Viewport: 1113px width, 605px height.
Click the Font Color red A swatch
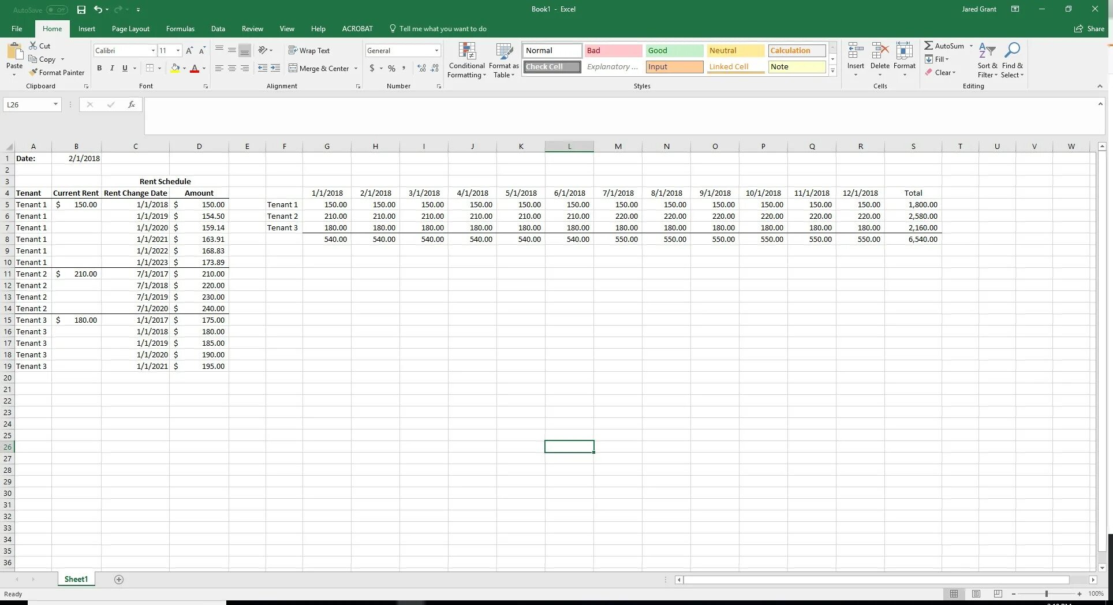tap(195, 68)
